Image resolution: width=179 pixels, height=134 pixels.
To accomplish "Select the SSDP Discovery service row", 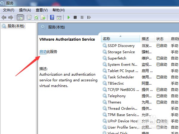I will tap(140, 46).
